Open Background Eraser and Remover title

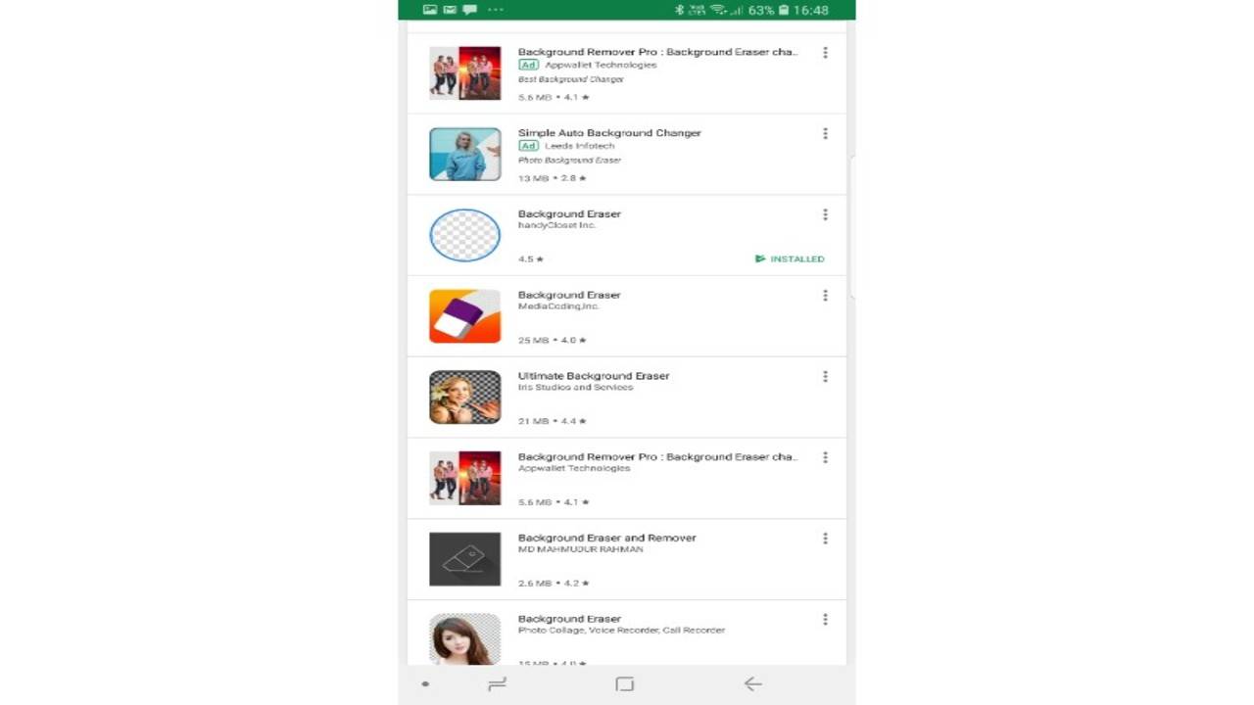[x=607, y=538]
